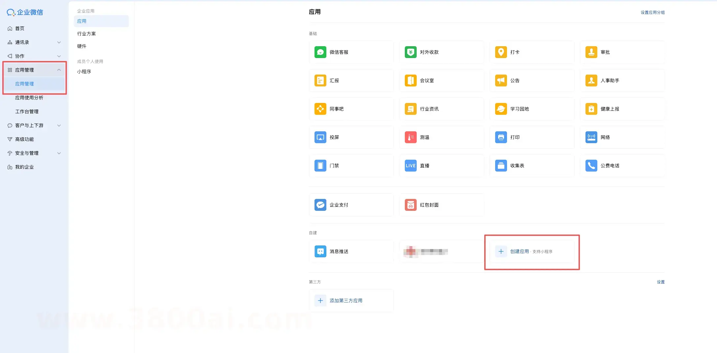Go to 行业方案 in the submenu
This screenshot has height=353, width=717.
pyautogui.click(x=86, y=34)
